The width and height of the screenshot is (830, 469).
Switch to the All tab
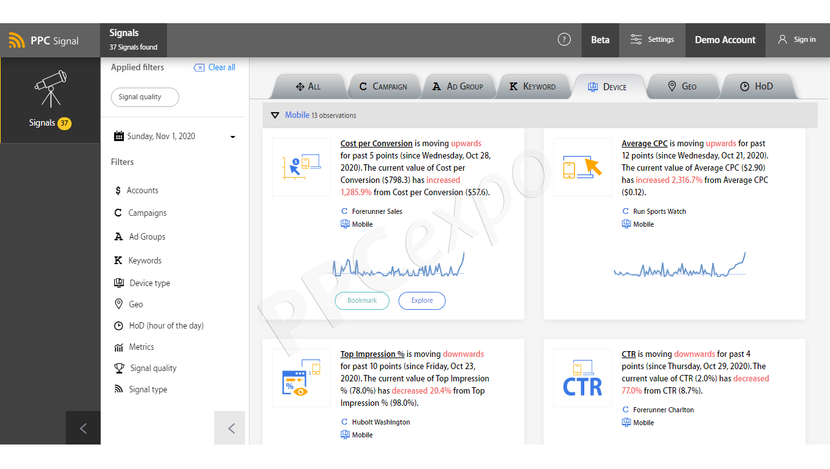(x=308, y=86)
